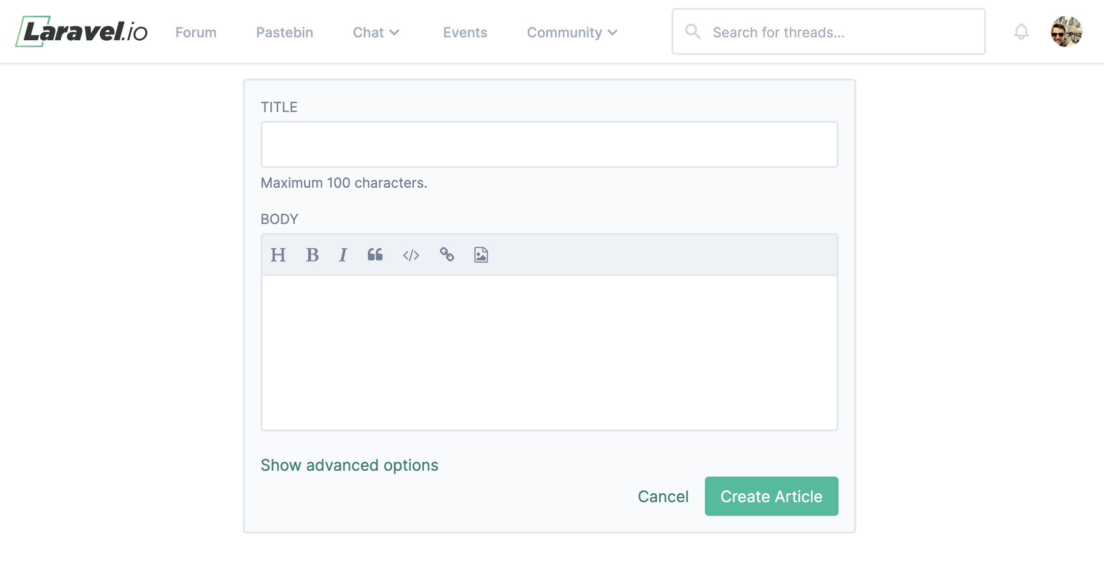Navigate to Pastebin

point(285,32)
